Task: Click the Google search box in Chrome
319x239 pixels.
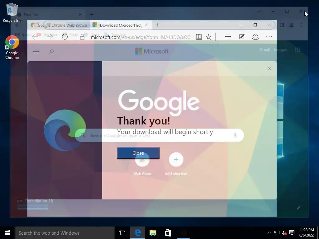Action: click(159, 135)
